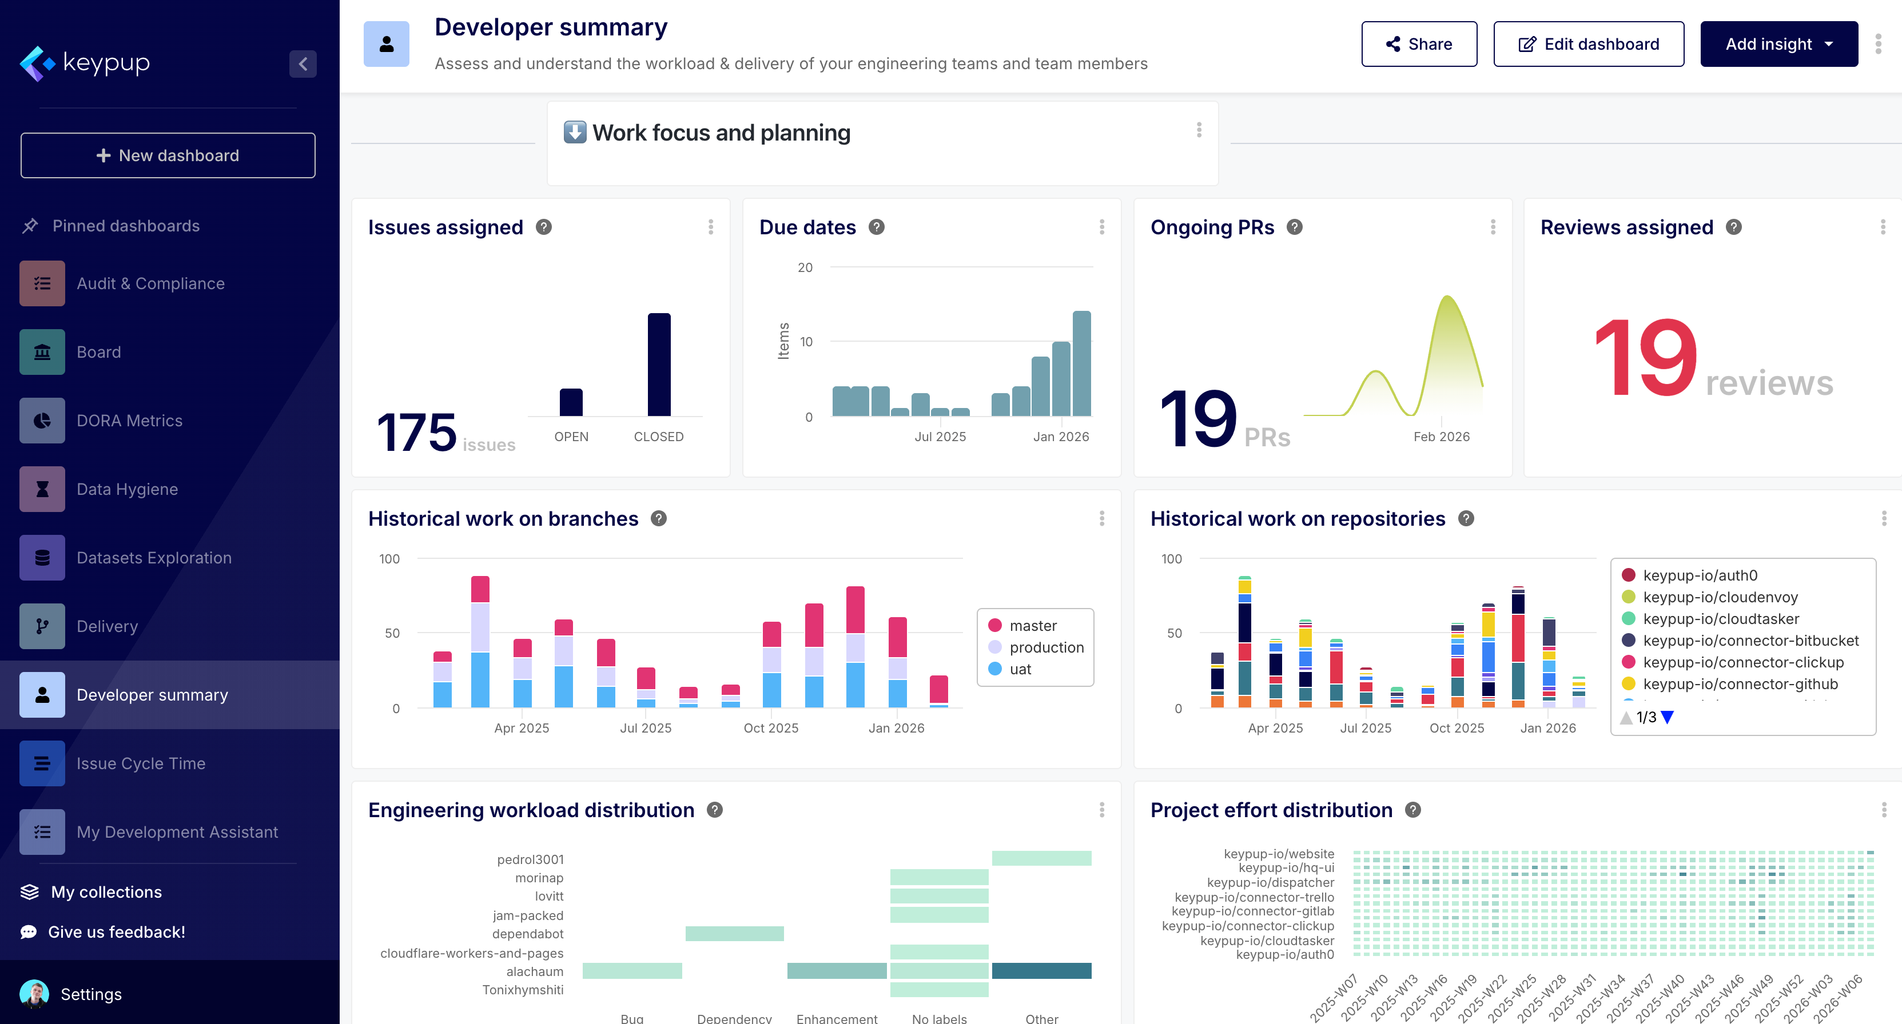Click the CLOSED bar in Issues assigned chart

pos(659,365)
